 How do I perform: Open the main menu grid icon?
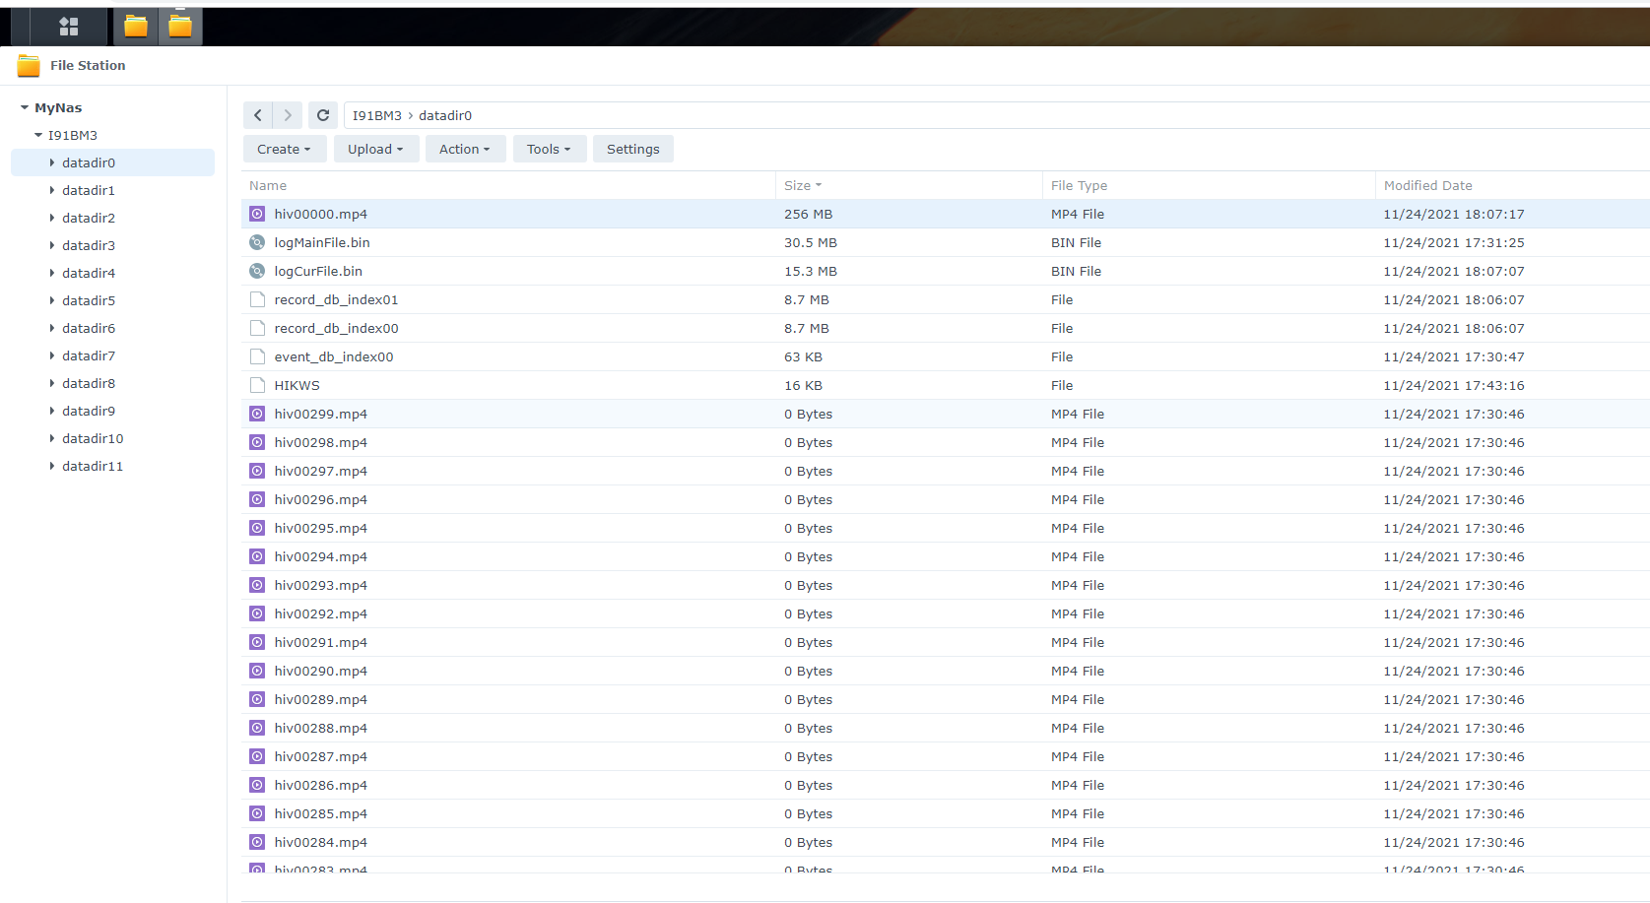coord(68,27)
